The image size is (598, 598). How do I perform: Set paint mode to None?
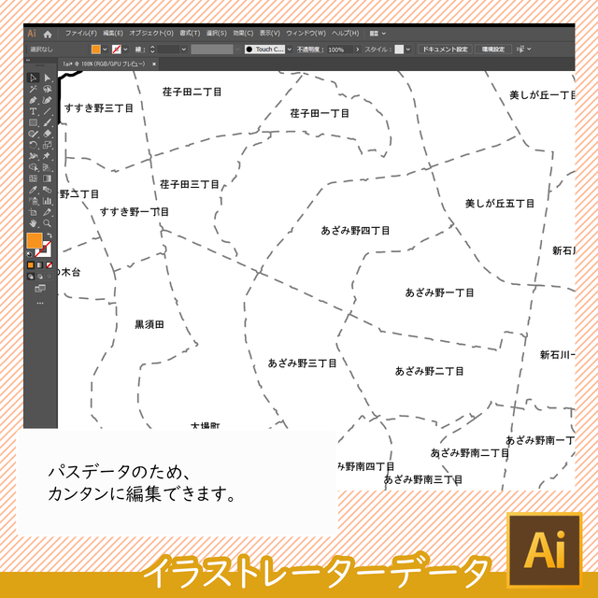coord(50,265)
